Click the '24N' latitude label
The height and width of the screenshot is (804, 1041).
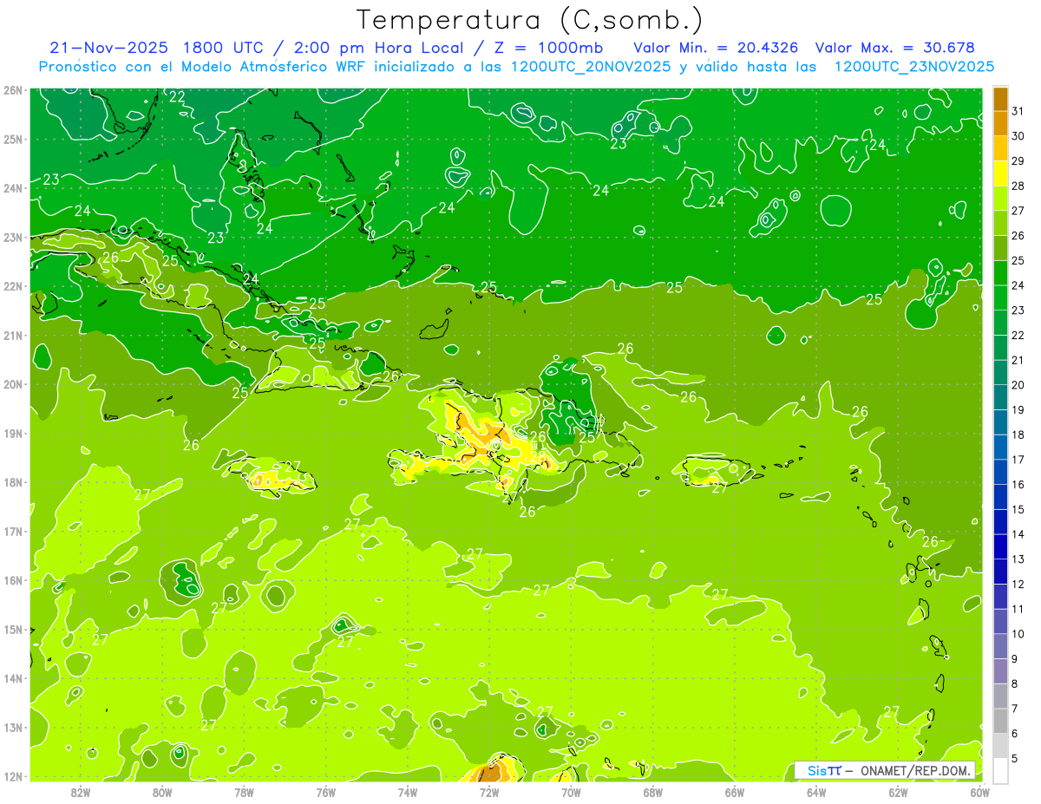coord(12,188)
